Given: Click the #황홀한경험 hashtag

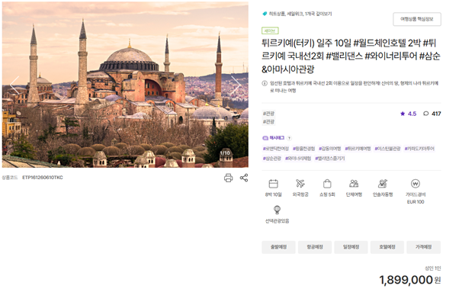Looking at the screenshot, I should click(303, 149).
